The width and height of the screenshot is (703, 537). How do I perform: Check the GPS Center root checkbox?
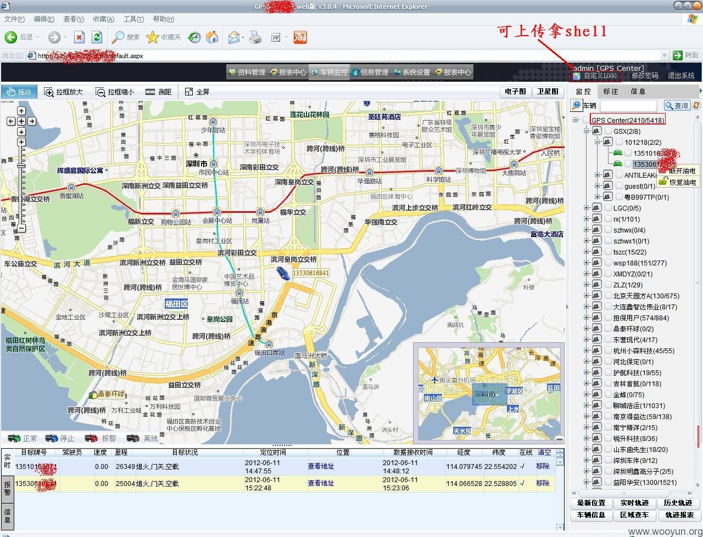586,120
